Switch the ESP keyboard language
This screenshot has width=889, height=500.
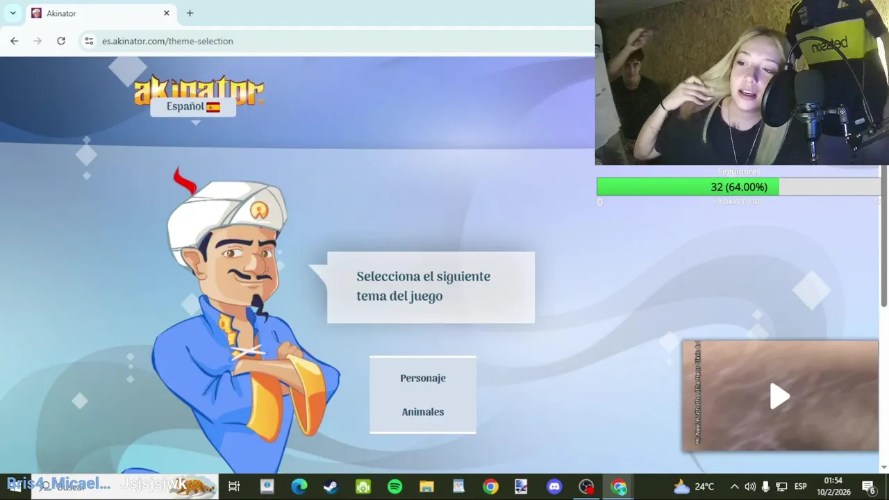800,487
